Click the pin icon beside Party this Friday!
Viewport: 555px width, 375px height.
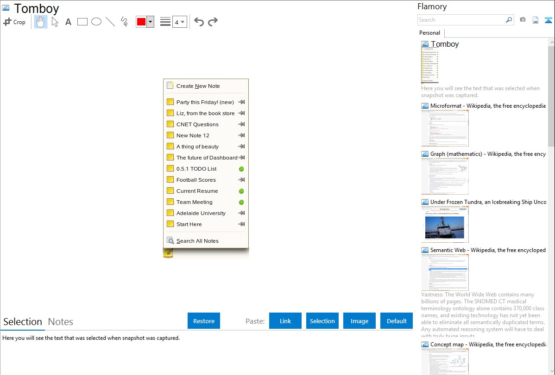pos(242,102)
